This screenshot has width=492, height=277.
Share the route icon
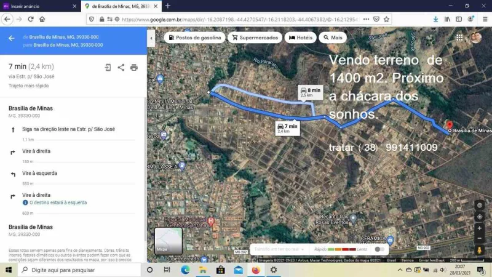coord(121,67)
